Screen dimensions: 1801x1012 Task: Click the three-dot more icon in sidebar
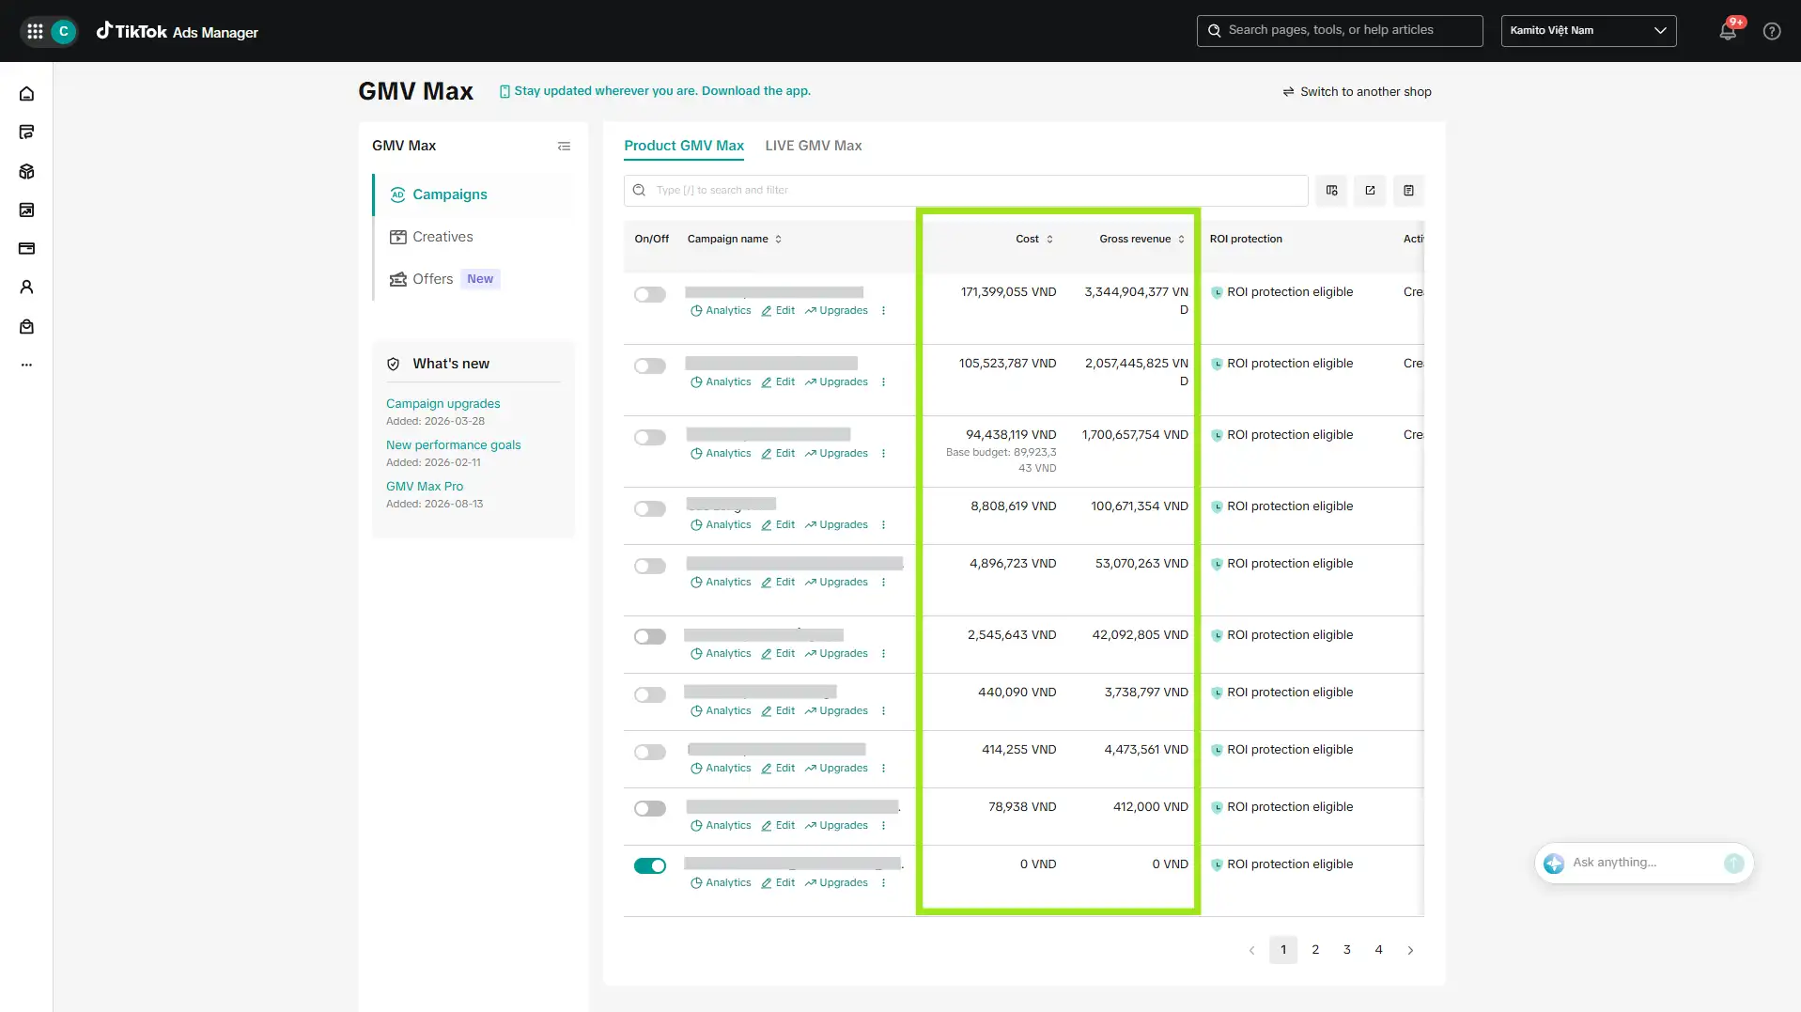click(26, 365)
